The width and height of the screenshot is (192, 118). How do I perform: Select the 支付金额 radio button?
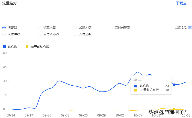tap(75, 34)
